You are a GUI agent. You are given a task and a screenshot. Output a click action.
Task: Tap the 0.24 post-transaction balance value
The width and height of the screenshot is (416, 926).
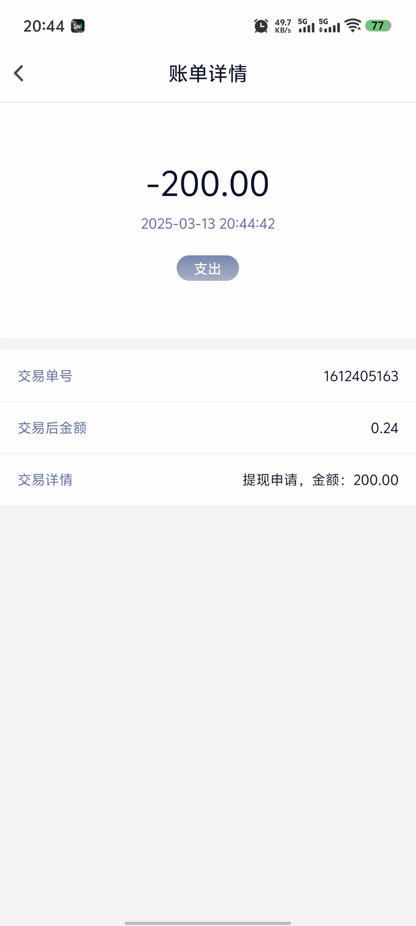[x=384, y=428]
